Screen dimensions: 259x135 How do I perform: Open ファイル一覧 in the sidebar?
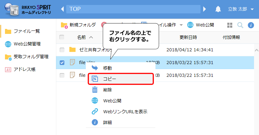click(22, 31)
